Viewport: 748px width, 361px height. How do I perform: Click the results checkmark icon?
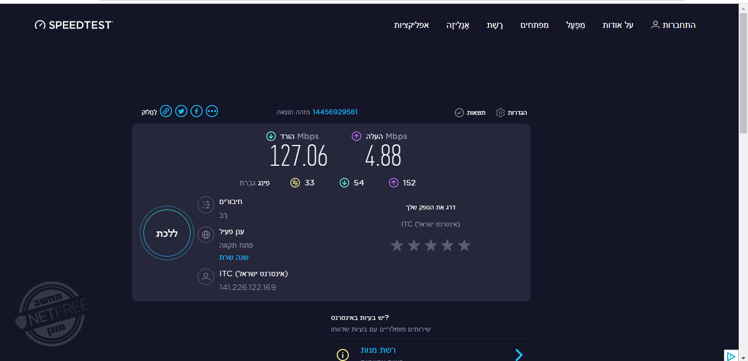[459, 113]
